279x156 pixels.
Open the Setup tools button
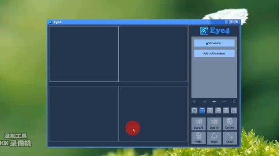(230, 138)
